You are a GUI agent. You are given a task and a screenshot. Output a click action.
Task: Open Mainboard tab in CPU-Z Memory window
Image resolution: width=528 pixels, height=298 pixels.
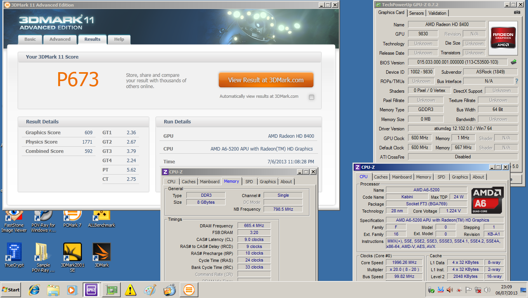click(210, 182)
